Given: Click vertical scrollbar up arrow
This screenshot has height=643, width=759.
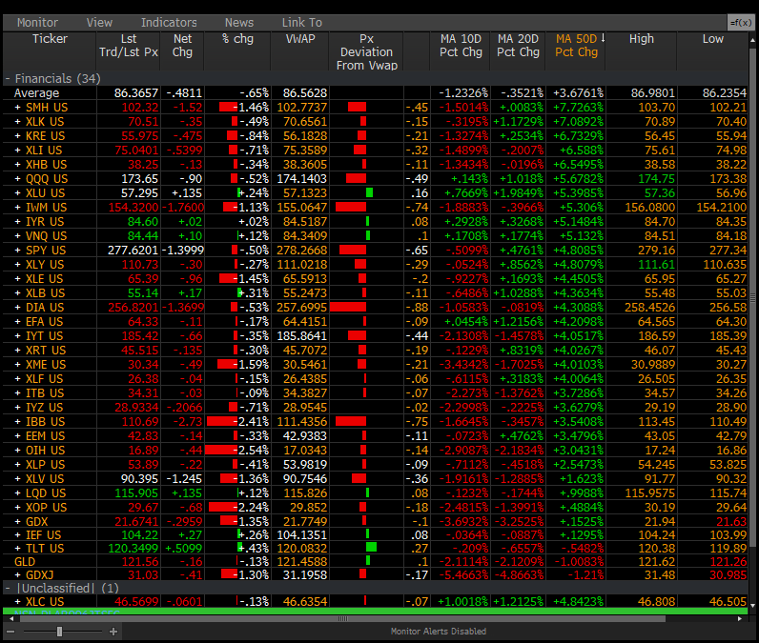Looking at the screenshot, I should coord(752,41).
